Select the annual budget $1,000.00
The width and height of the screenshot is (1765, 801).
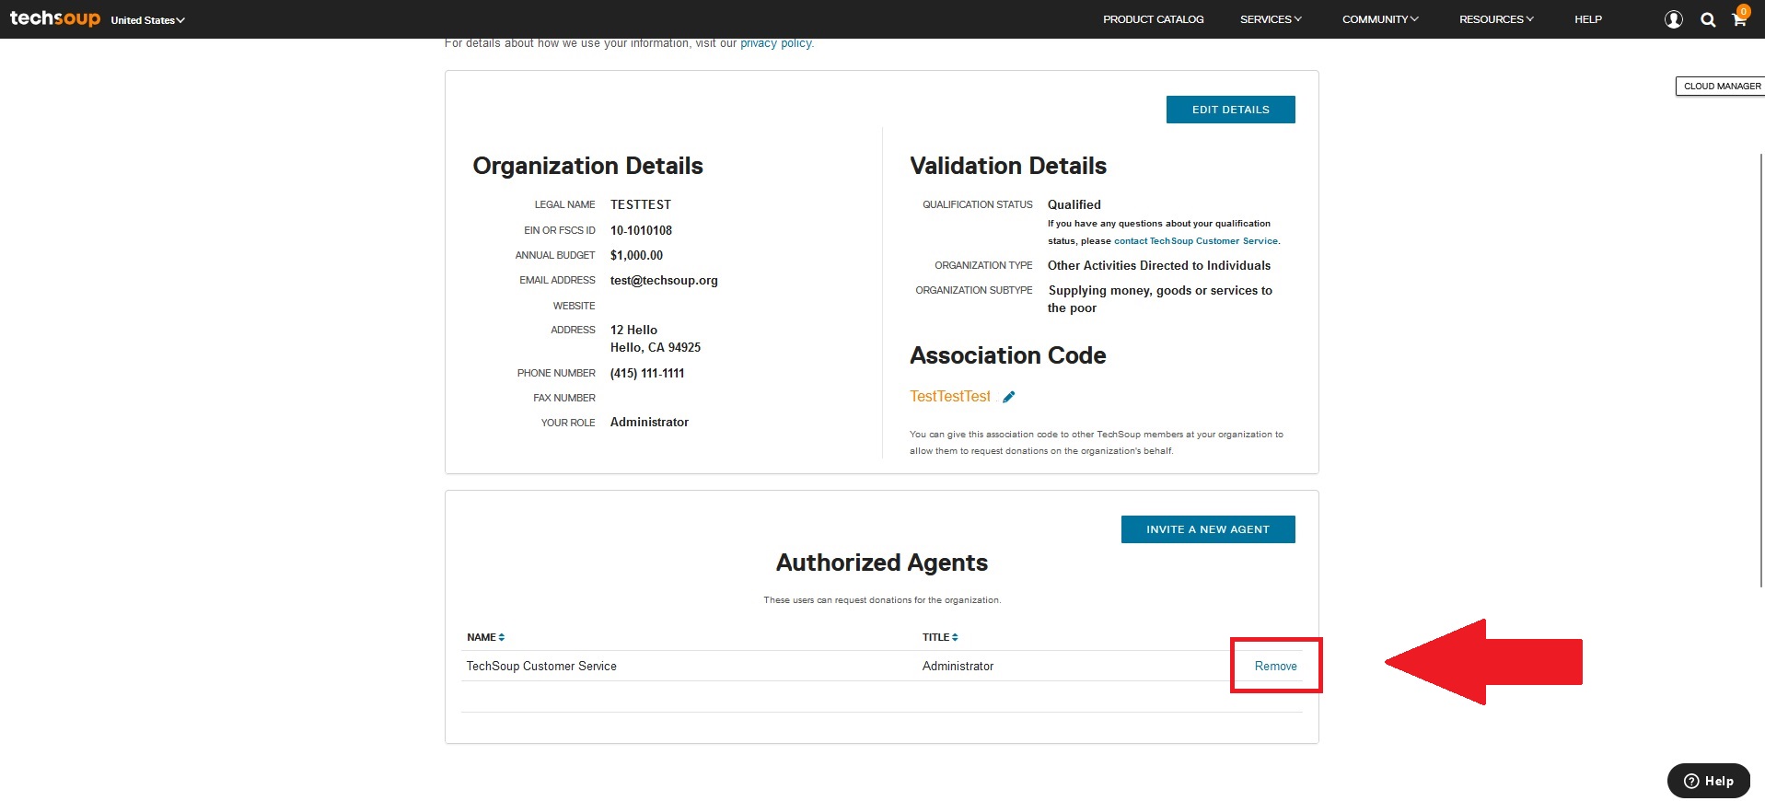[636, 255]
